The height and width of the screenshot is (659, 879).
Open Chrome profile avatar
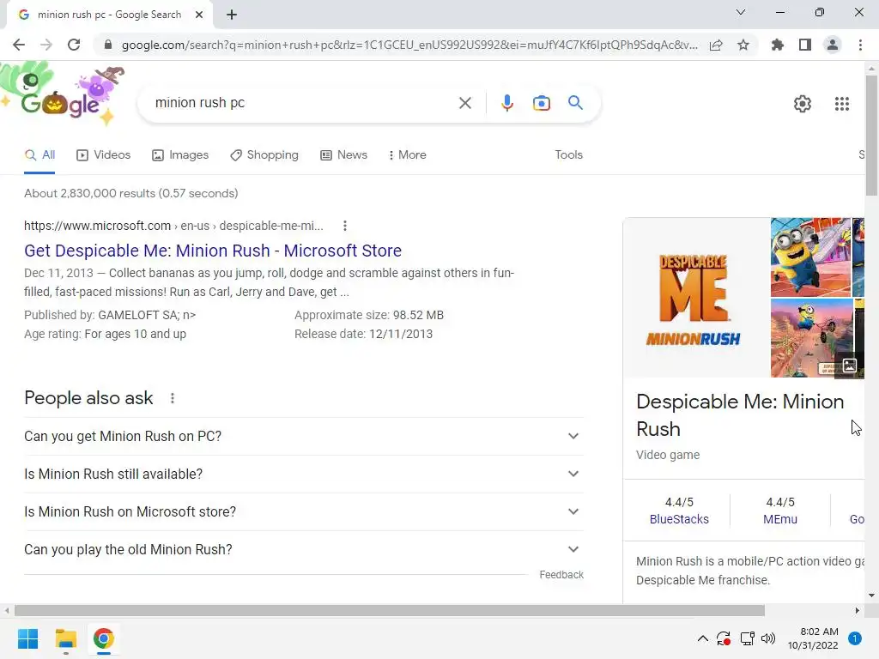[833, 45]
